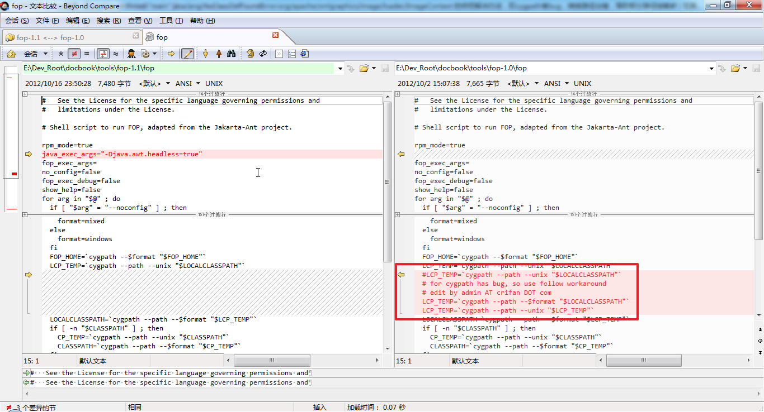Expand right pane's collapsed 14 lines section

(x=398, y=94)
